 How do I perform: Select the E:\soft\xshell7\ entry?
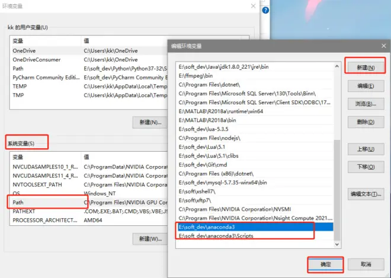(x=254, y=191)
